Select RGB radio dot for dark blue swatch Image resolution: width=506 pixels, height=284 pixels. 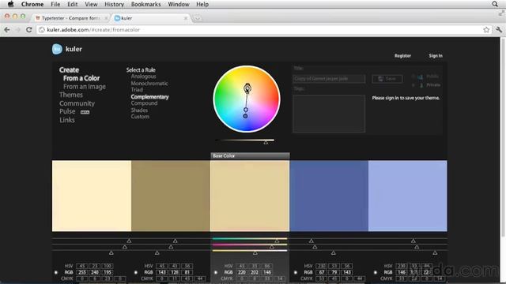point(295,272)
